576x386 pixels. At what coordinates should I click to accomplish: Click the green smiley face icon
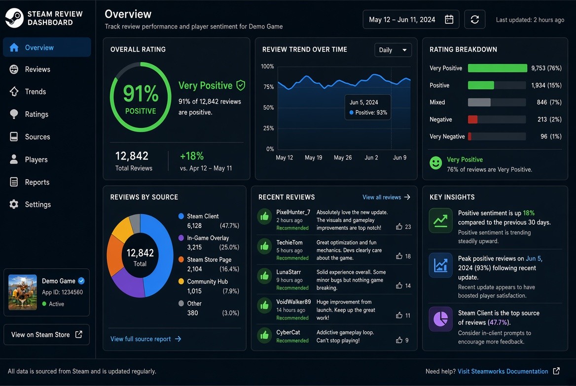435,163
